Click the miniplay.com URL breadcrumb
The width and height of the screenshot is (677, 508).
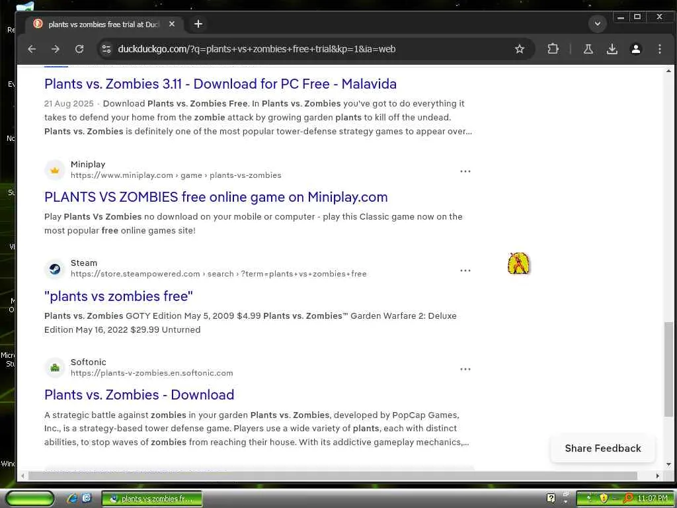(x=176, y=175)
